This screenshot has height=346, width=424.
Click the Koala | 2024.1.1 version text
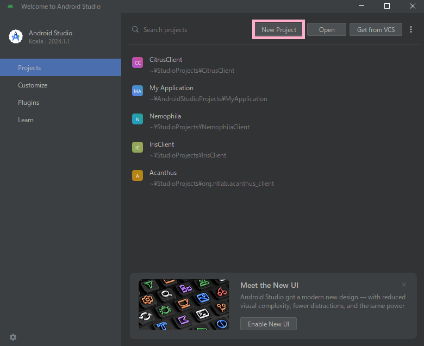tap(49, 41)
